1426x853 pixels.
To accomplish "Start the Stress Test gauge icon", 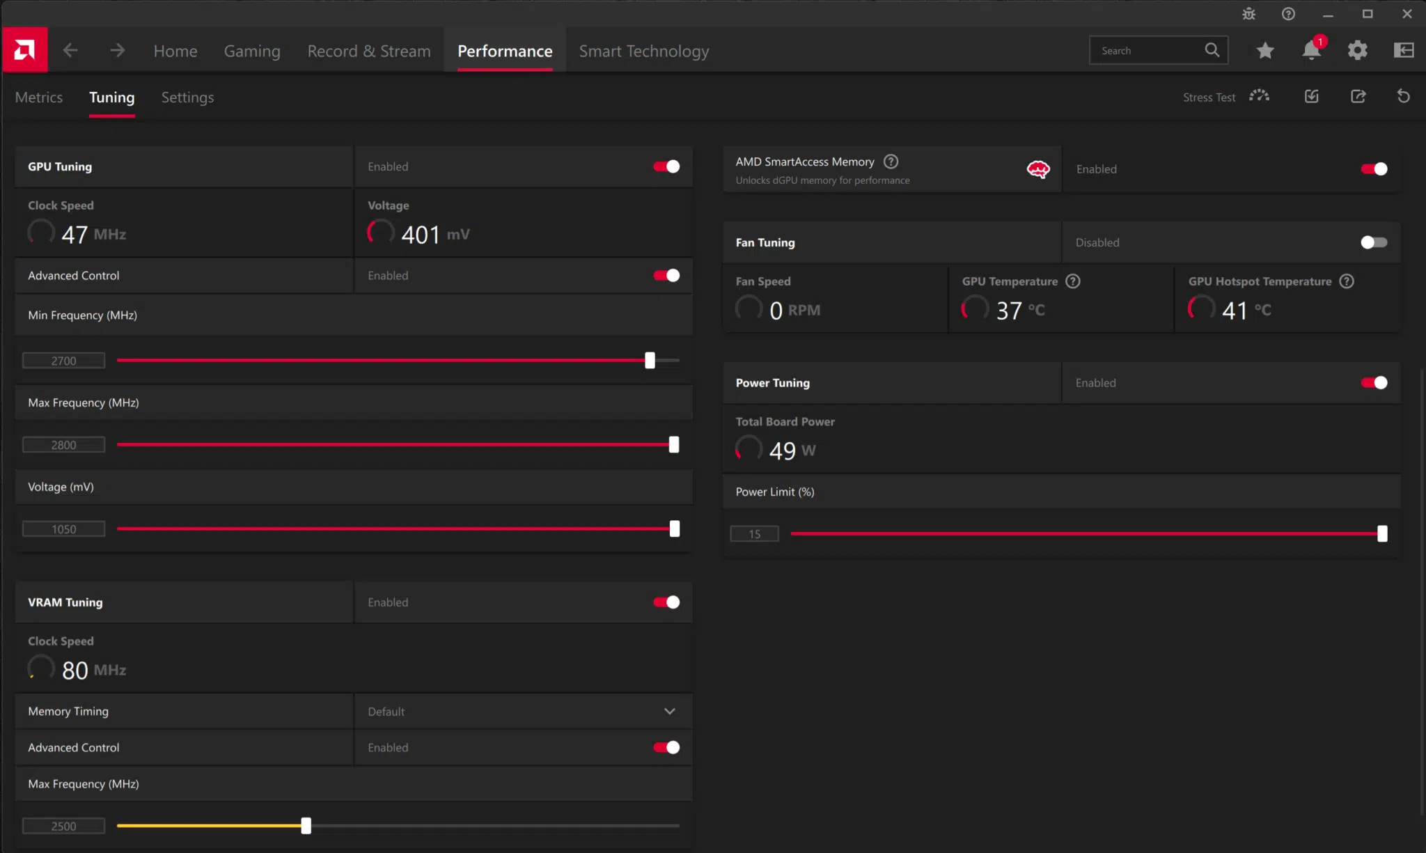I will tap(1259, 96).
